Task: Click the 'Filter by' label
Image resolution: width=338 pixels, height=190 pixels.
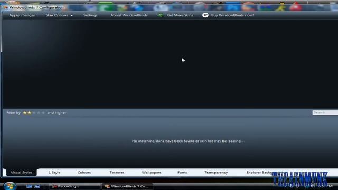Action: (13, 113)
